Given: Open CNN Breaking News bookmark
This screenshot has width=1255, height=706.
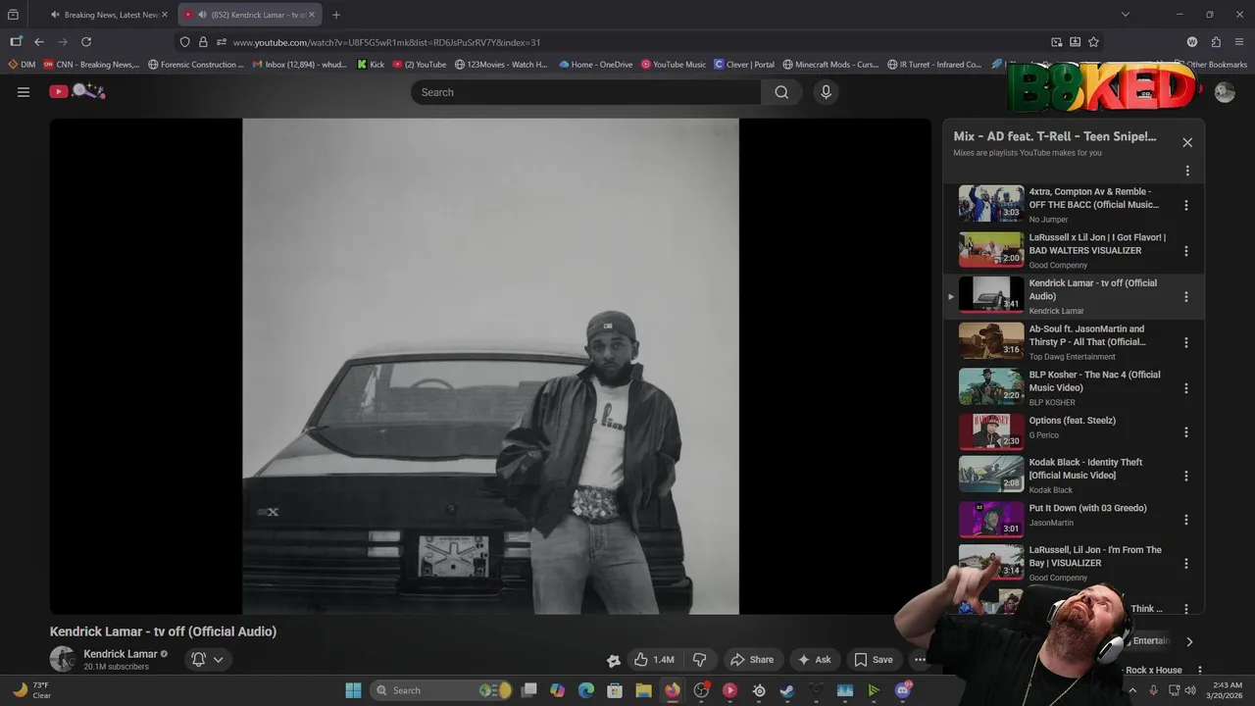Looking at the screenshot, I should 91,65.
